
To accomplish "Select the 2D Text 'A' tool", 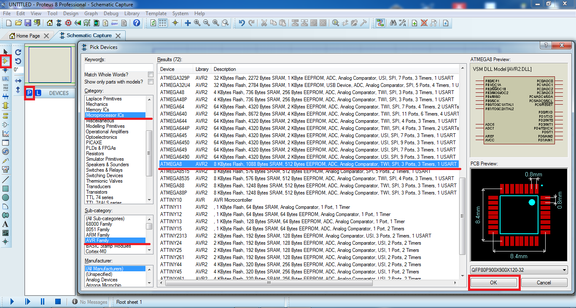I will click(5, 224).
